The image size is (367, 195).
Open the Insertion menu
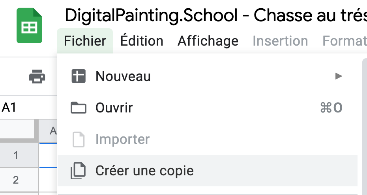click(x=280, y=41)
